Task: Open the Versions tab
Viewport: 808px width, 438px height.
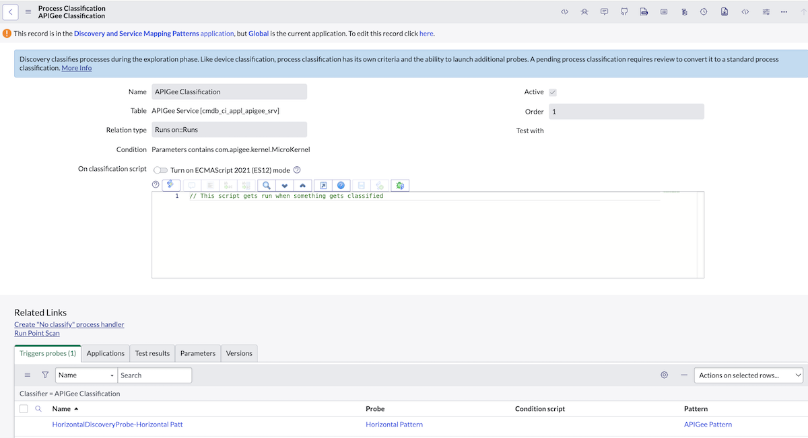Action: [x=239, y=353]
